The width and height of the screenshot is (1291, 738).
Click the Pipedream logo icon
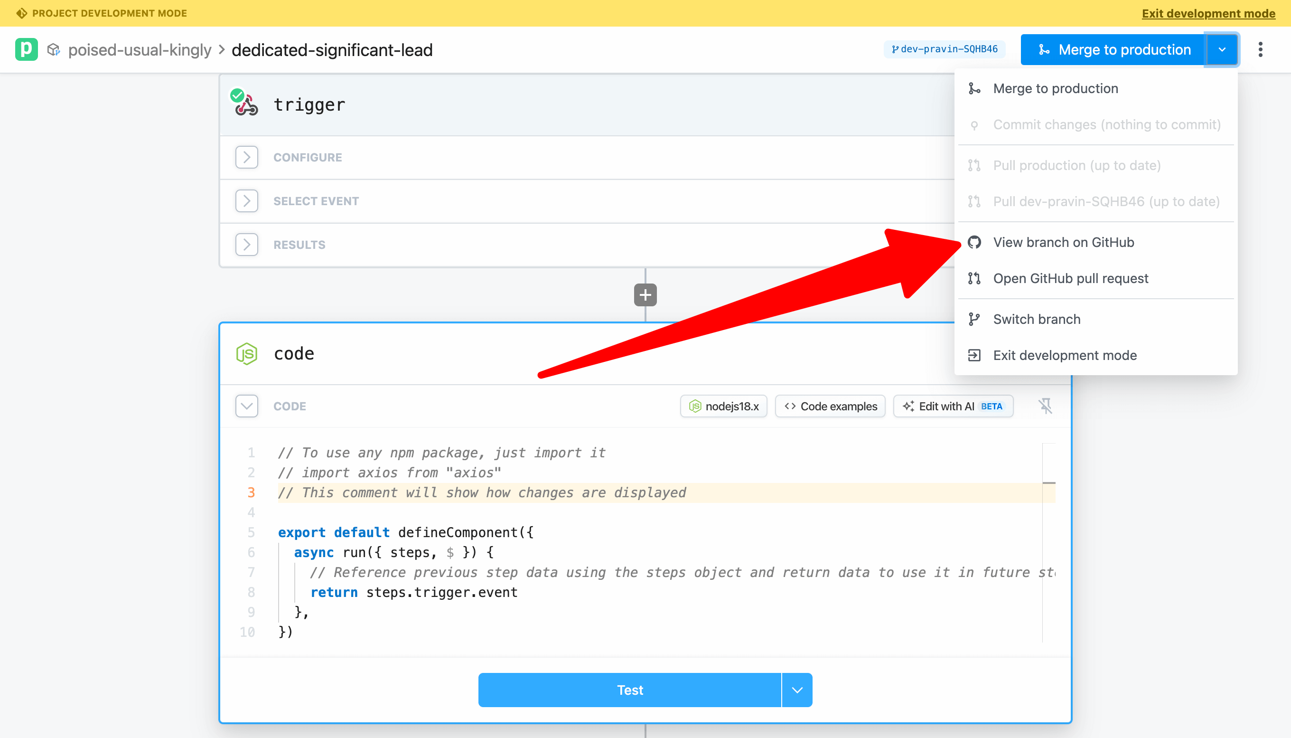(26, 49)
